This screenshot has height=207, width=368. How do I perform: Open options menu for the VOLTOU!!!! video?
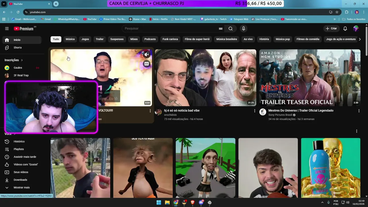(x=150, y=111)
